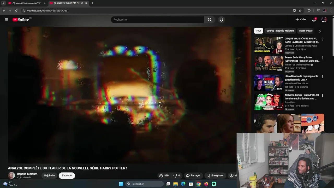Launch Microsoft Edge from the taskbar
The height and width of the screenshot is (188, 334).
click(x=183, y=184)
